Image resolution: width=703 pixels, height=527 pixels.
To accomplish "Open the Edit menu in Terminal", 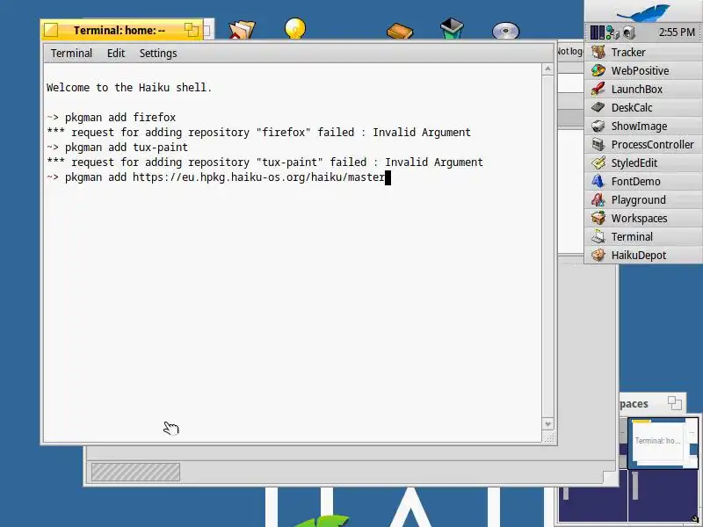I will point(116,54).
